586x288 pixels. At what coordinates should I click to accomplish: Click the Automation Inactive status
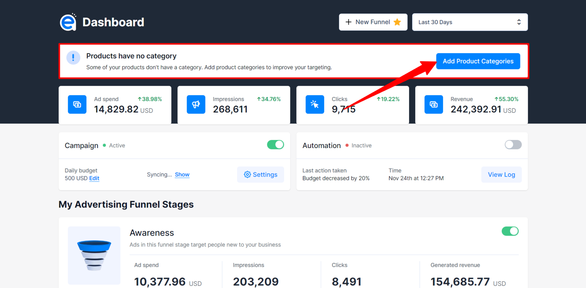coord(359,145)
